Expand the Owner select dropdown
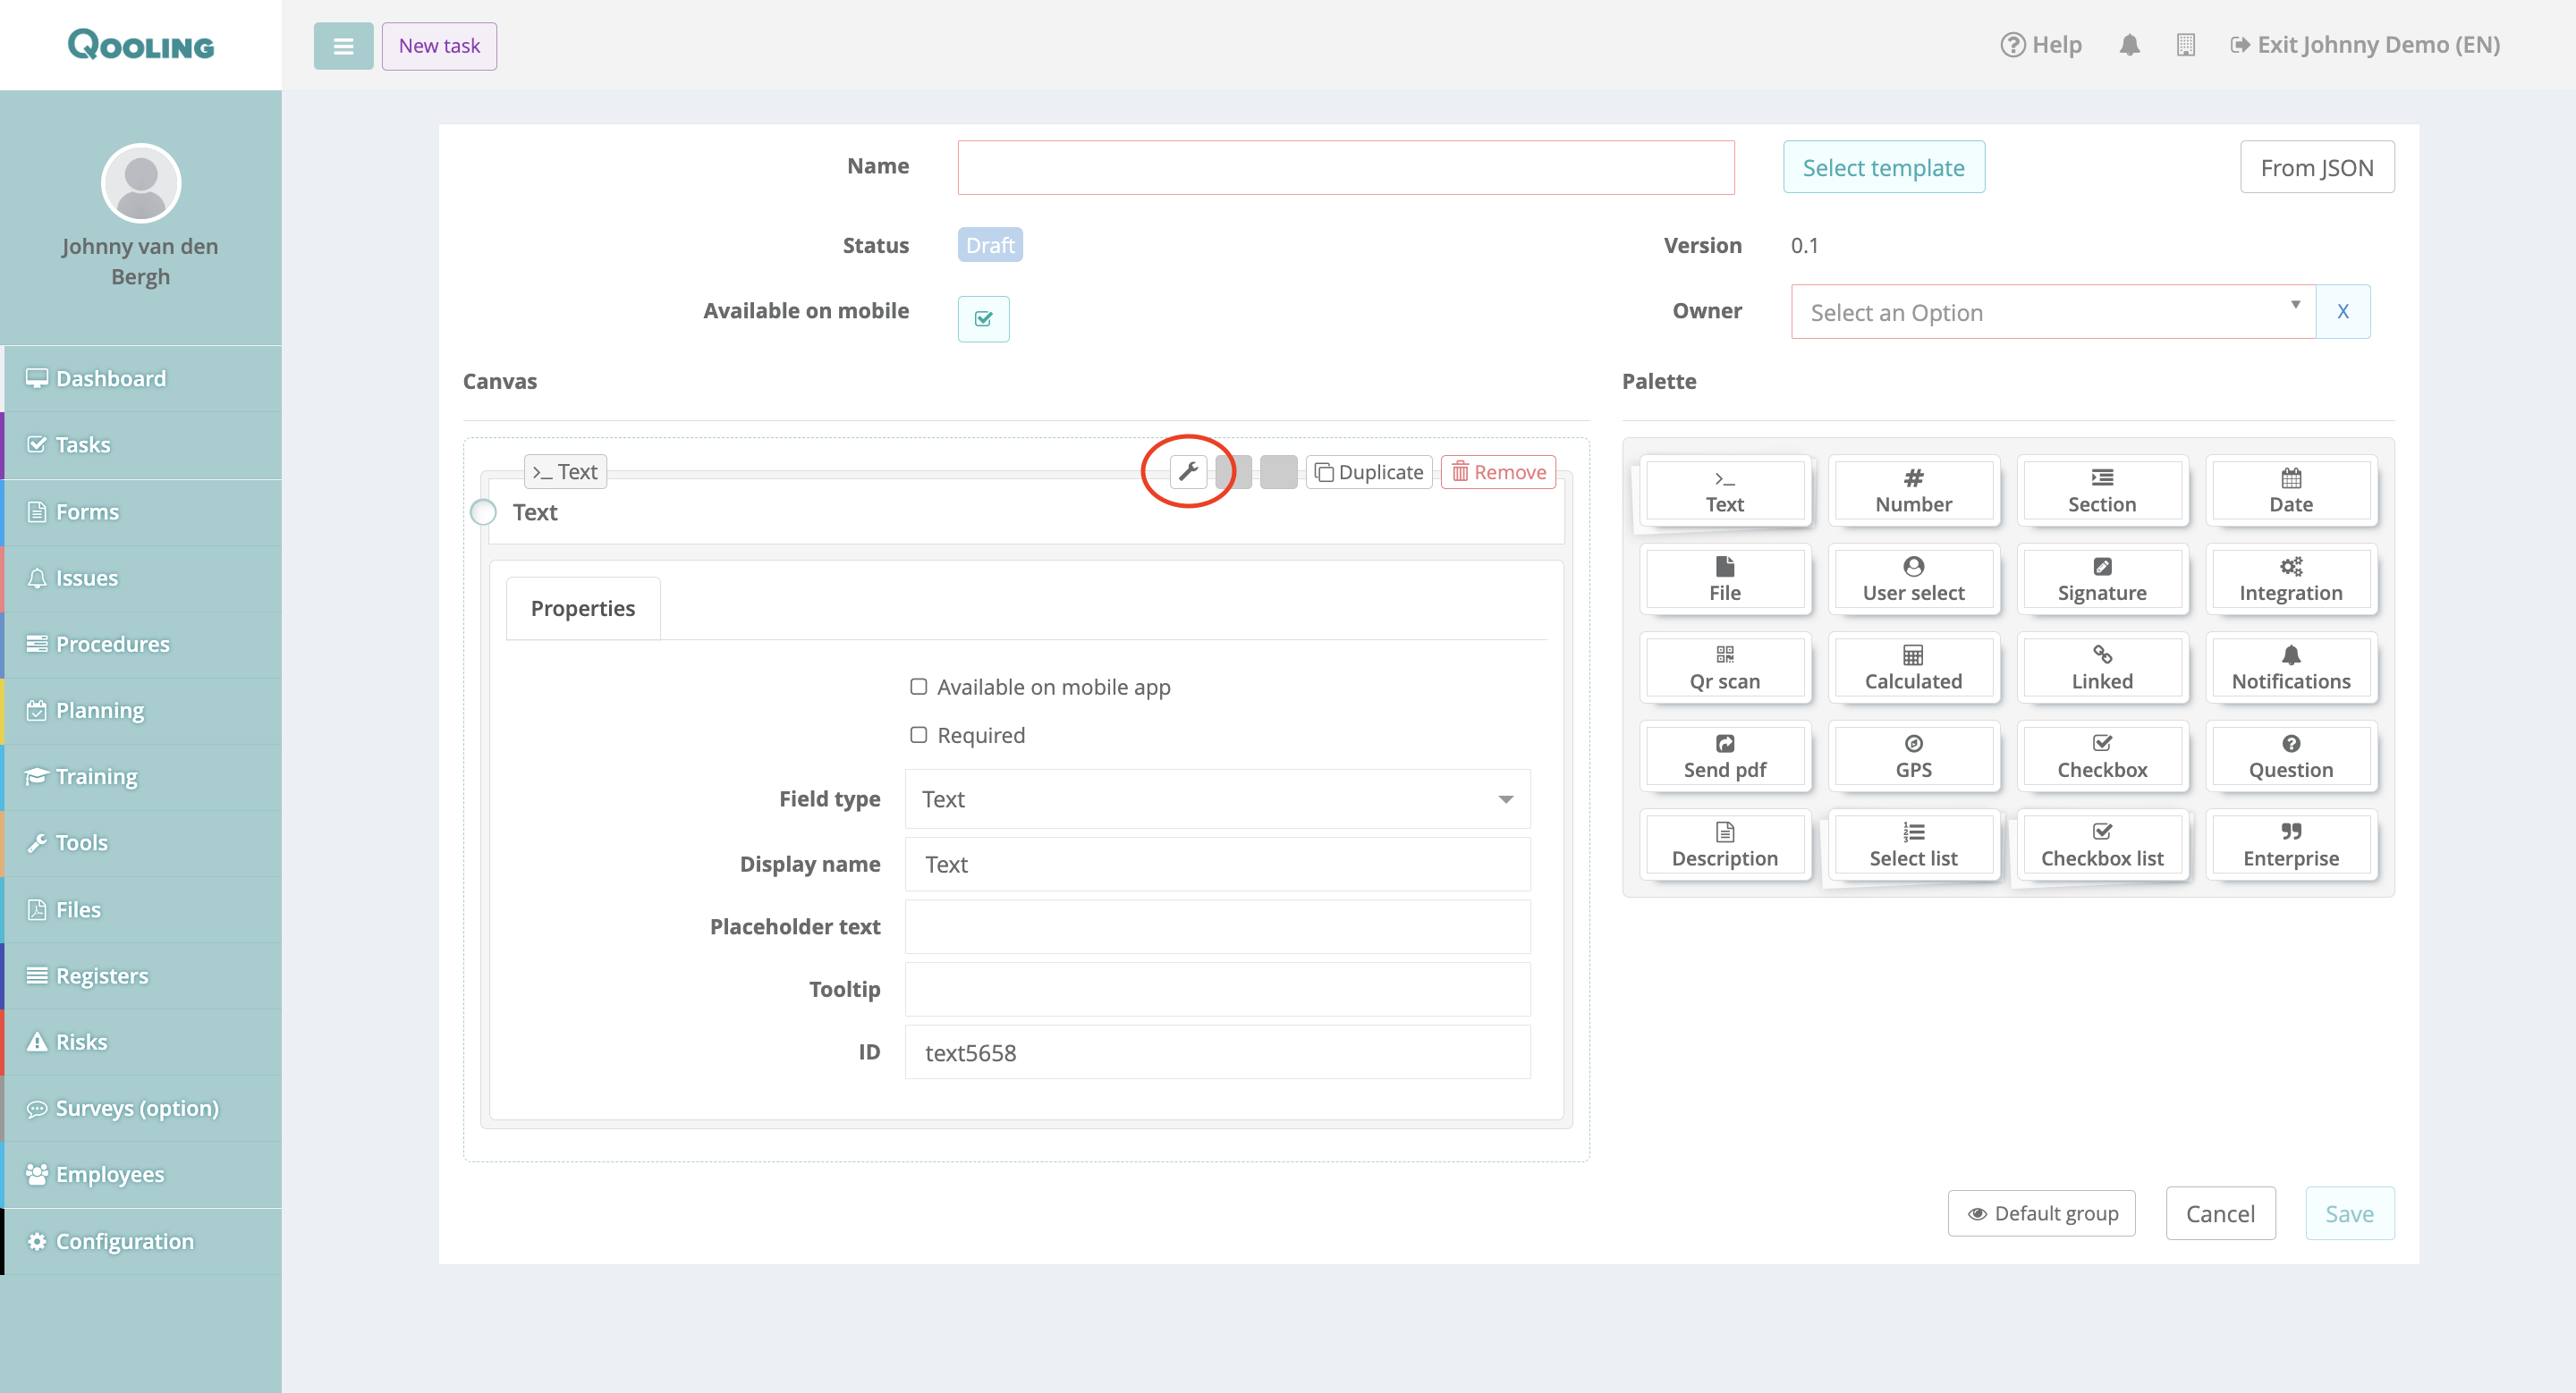The width and height of the screenshot is (2576, 1393). coord(2051,313)
